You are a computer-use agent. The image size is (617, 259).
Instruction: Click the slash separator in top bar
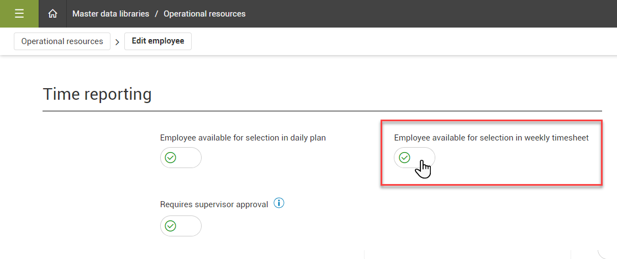pyautogui.click(x=156, y=14)
